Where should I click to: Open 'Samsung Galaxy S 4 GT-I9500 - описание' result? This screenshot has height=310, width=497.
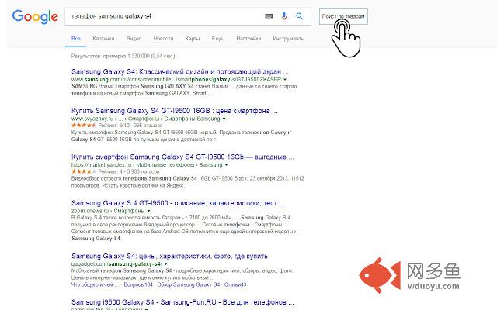click(x=178, y=203)
